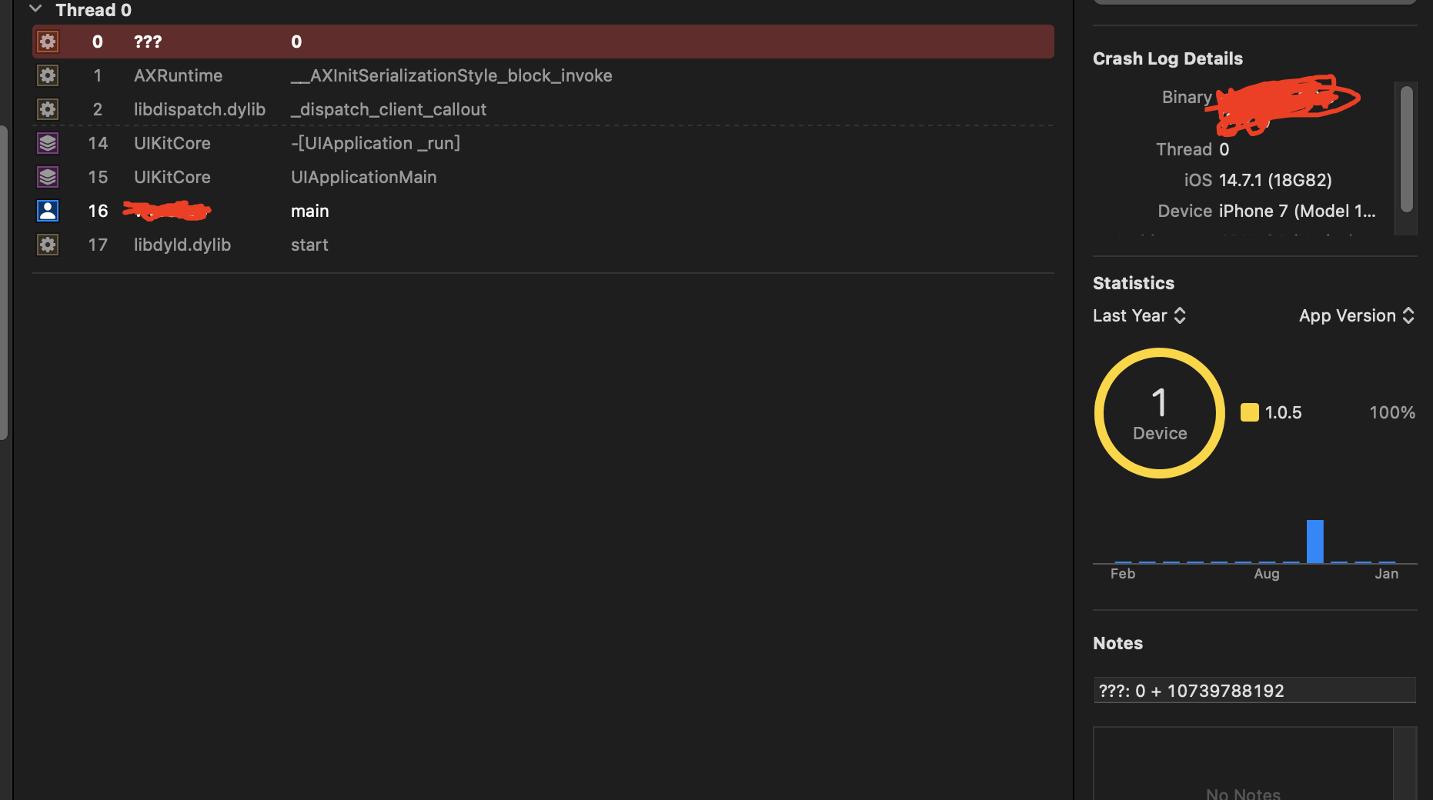This screenshot has height=800, width=1433.
Task: Select the __AXInitSerializationStyle_block_invoke frame text
Action: point(452,75)
